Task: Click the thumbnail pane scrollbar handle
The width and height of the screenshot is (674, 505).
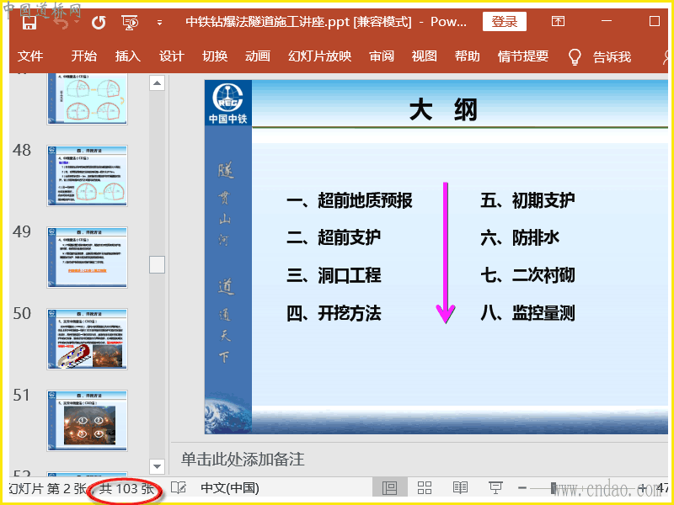Action: pos(157,264)
